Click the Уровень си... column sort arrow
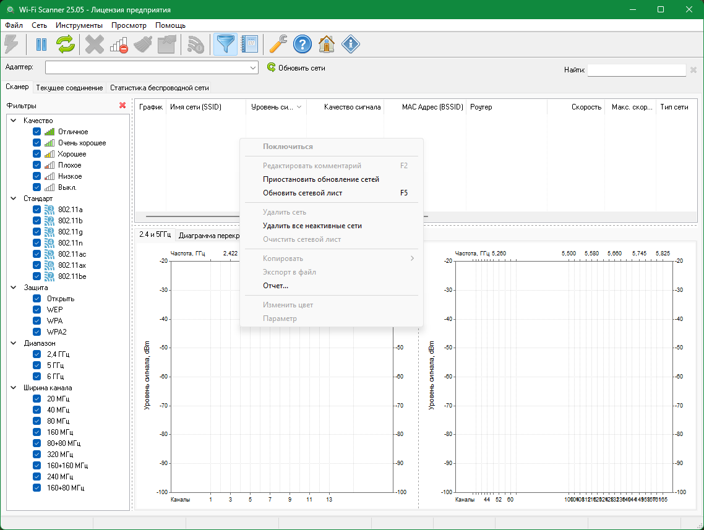Image resolution: width=704 pixels, height=530 pixels. pos(299,107)
